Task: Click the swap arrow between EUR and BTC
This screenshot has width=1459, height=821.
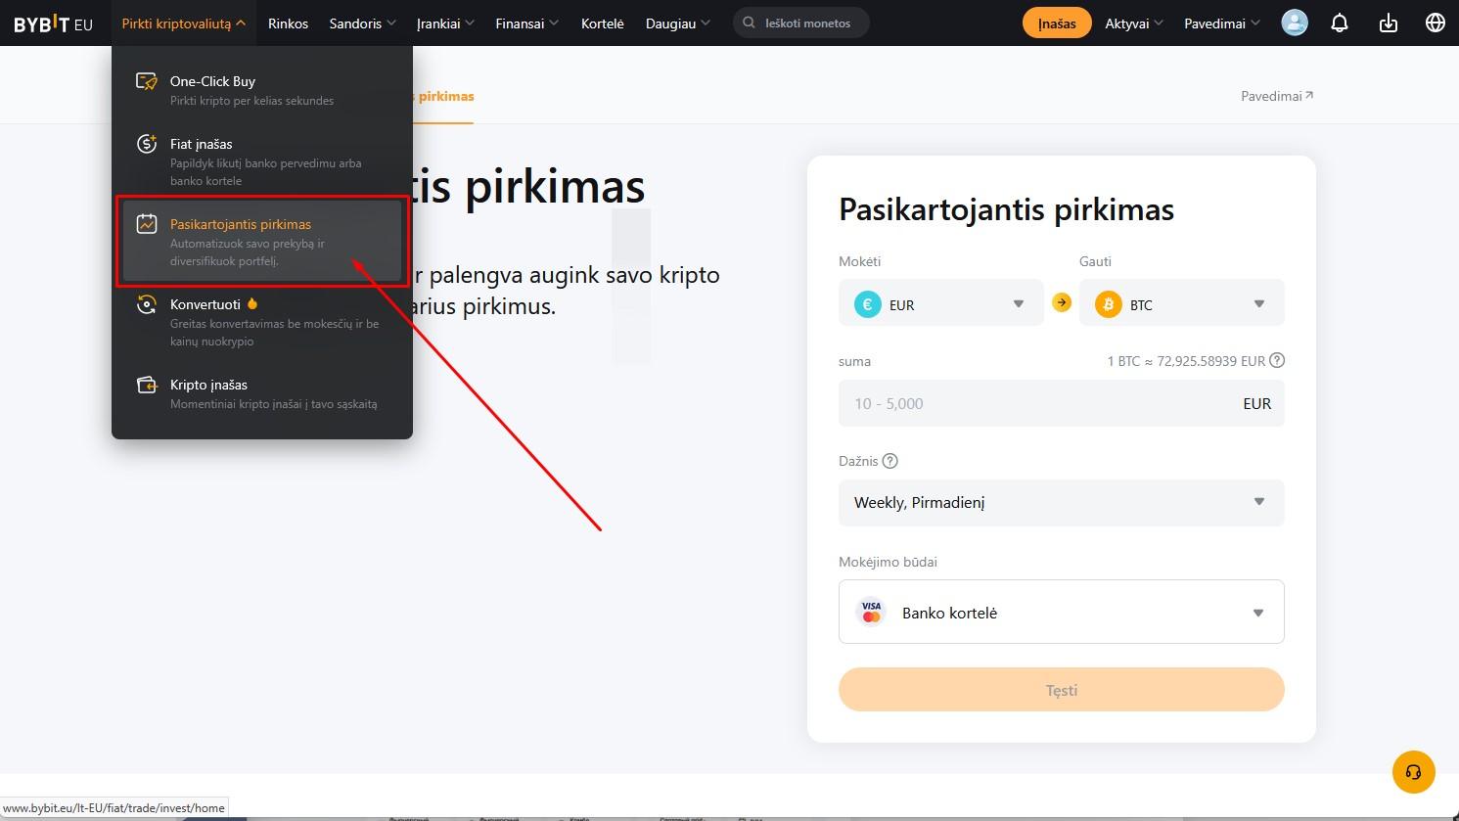Action: (1062, 303)
